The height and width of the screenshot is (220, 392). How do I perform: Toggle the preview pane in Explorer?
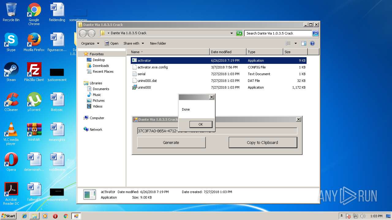coord(303,43)
